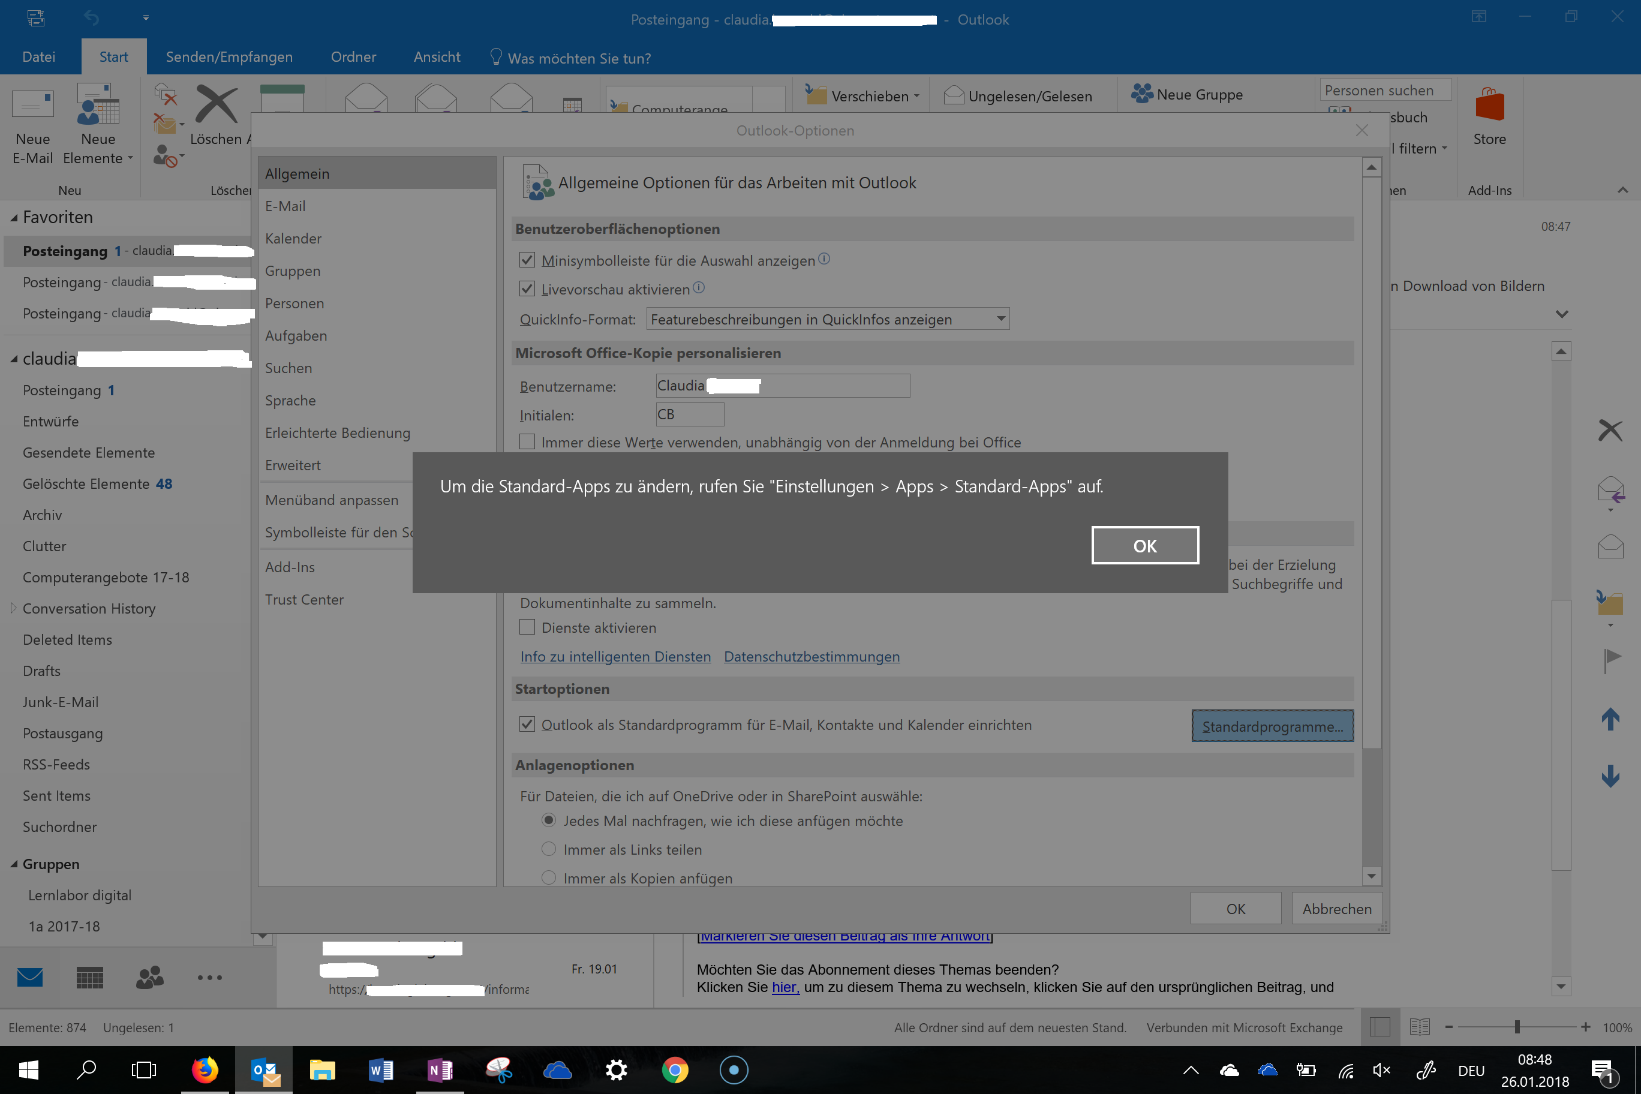Open the Store add-ins icon

(x=1489, y=106)
